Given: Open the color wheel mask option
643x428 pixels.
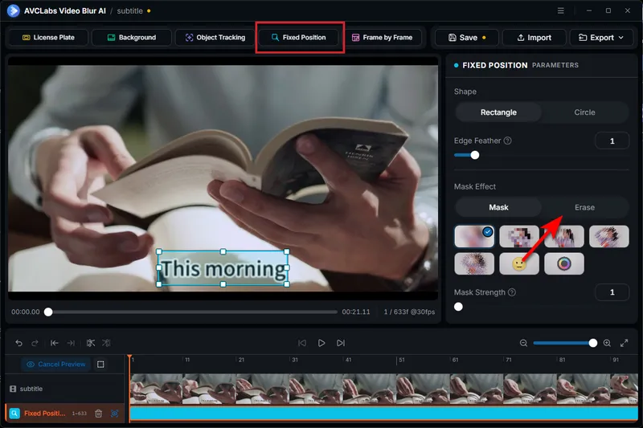Looking at the screenshot, I should [x=564, y=263].
